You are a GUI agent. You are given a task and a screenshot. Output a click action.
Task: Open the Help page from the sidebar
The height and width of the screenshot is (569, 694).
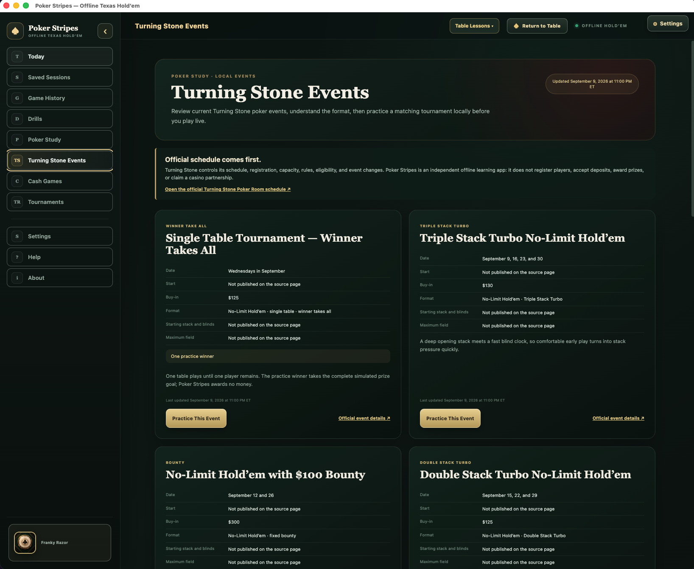tap(60, 257)
